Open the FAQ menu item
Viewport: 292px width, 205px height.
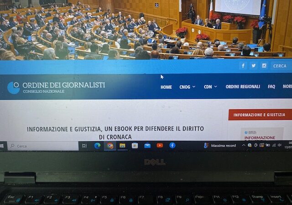271,86
